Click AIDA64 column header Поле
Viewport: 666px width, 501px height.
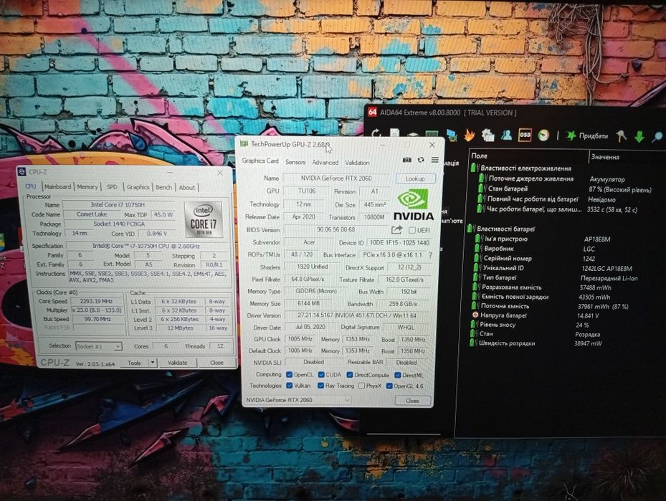point(480,156)
